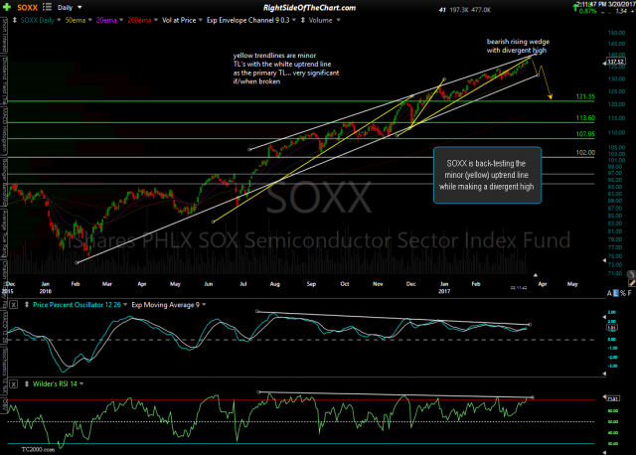Click arrow at RSI pane bottom right
Screen dimensions: 636x455
point(604,452)
